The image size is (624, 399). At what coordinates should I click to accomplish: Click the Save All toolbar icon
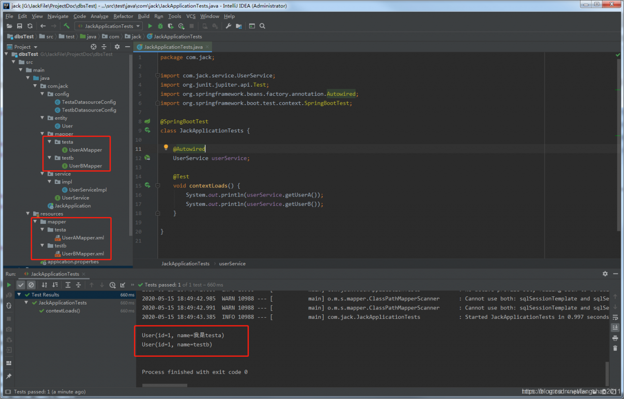point(19,26)
